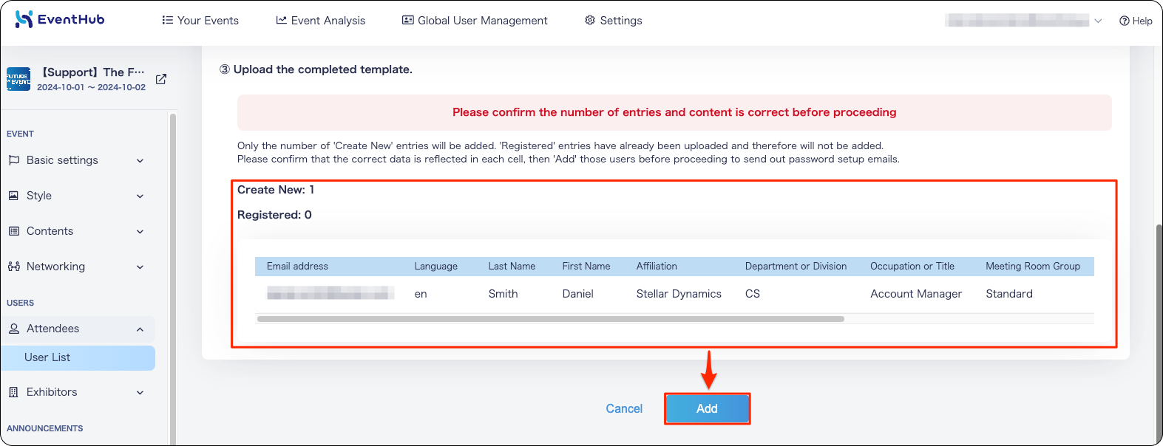Go to Event Analysis
The height and width of the screenshot is (446, 1163).
point(321,20)
